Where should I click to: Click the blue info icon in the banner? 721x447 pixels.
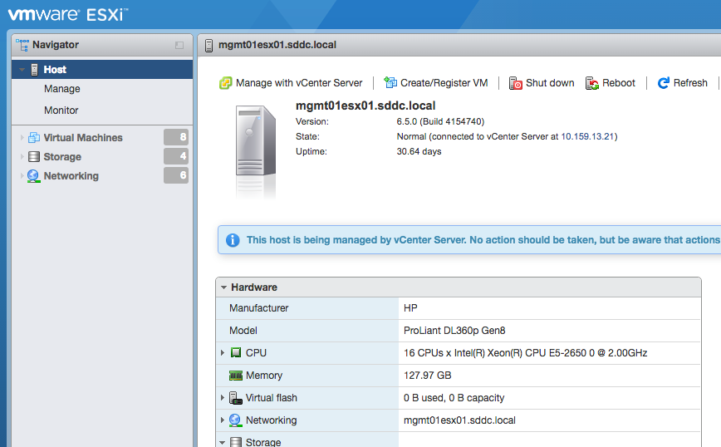(233, 240)
